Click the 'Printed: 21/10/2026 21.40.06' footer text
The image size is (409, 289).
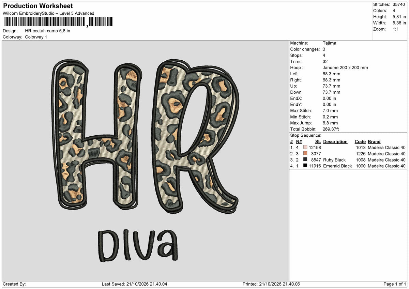271,284
